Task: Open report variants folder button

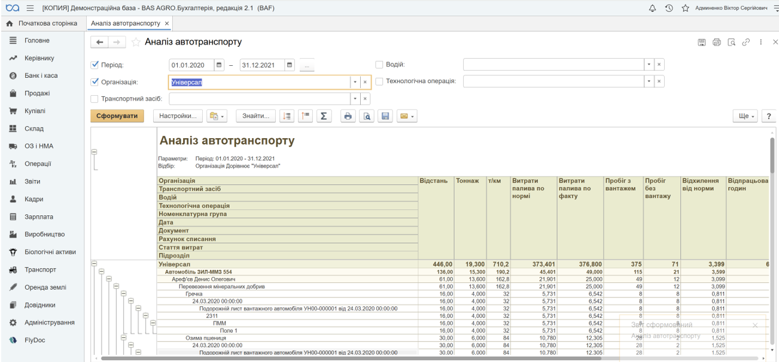Action: 217,116
